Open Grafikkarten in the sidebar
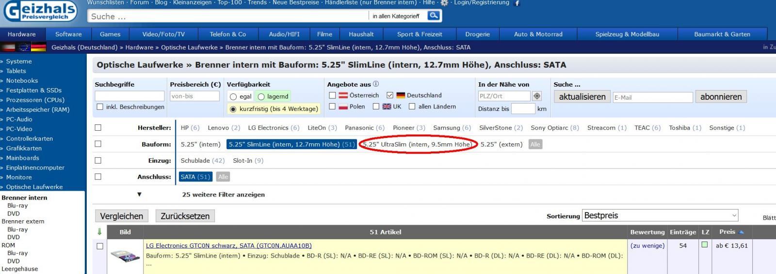 click(24, 148)
